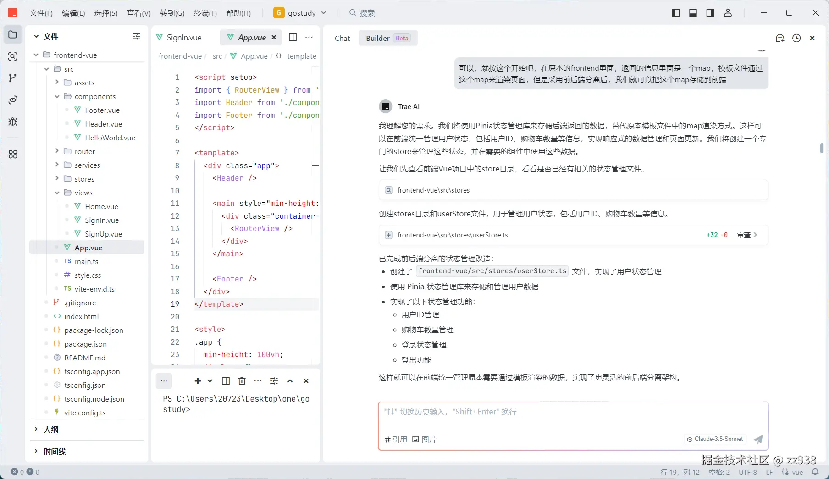This screenshot has width=829, height=479.
Task: Open the source control branch icon
Action: [x=13, y=78]
